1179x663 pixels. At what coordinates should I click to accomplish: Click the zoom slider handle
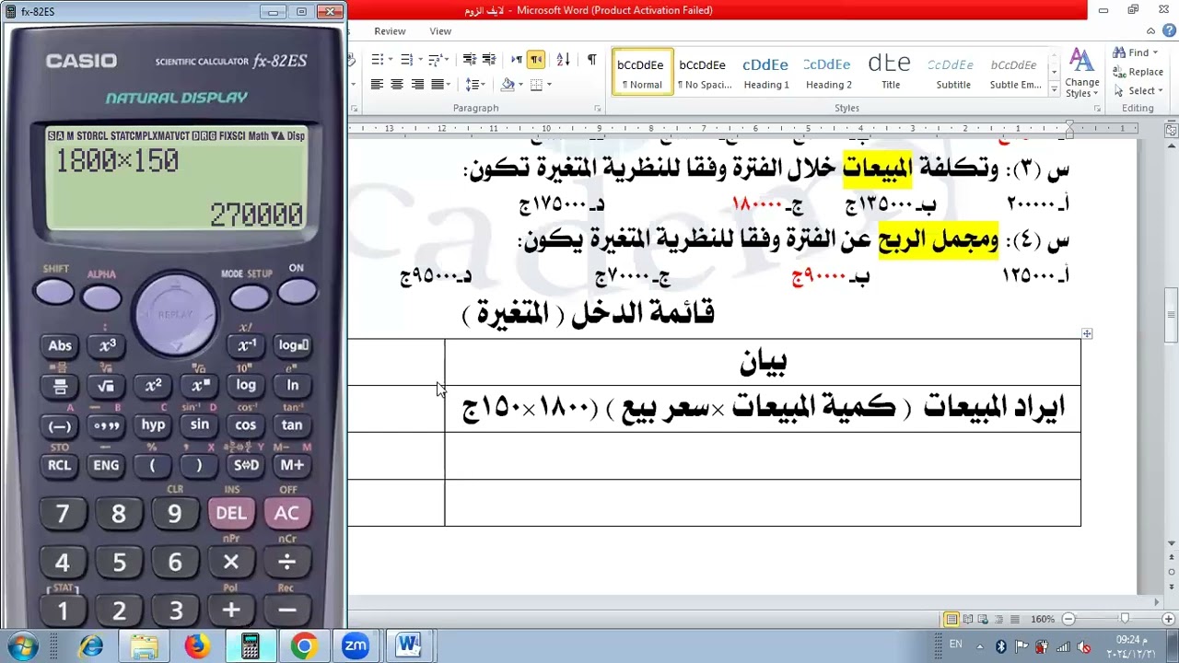coord(1125,620)
